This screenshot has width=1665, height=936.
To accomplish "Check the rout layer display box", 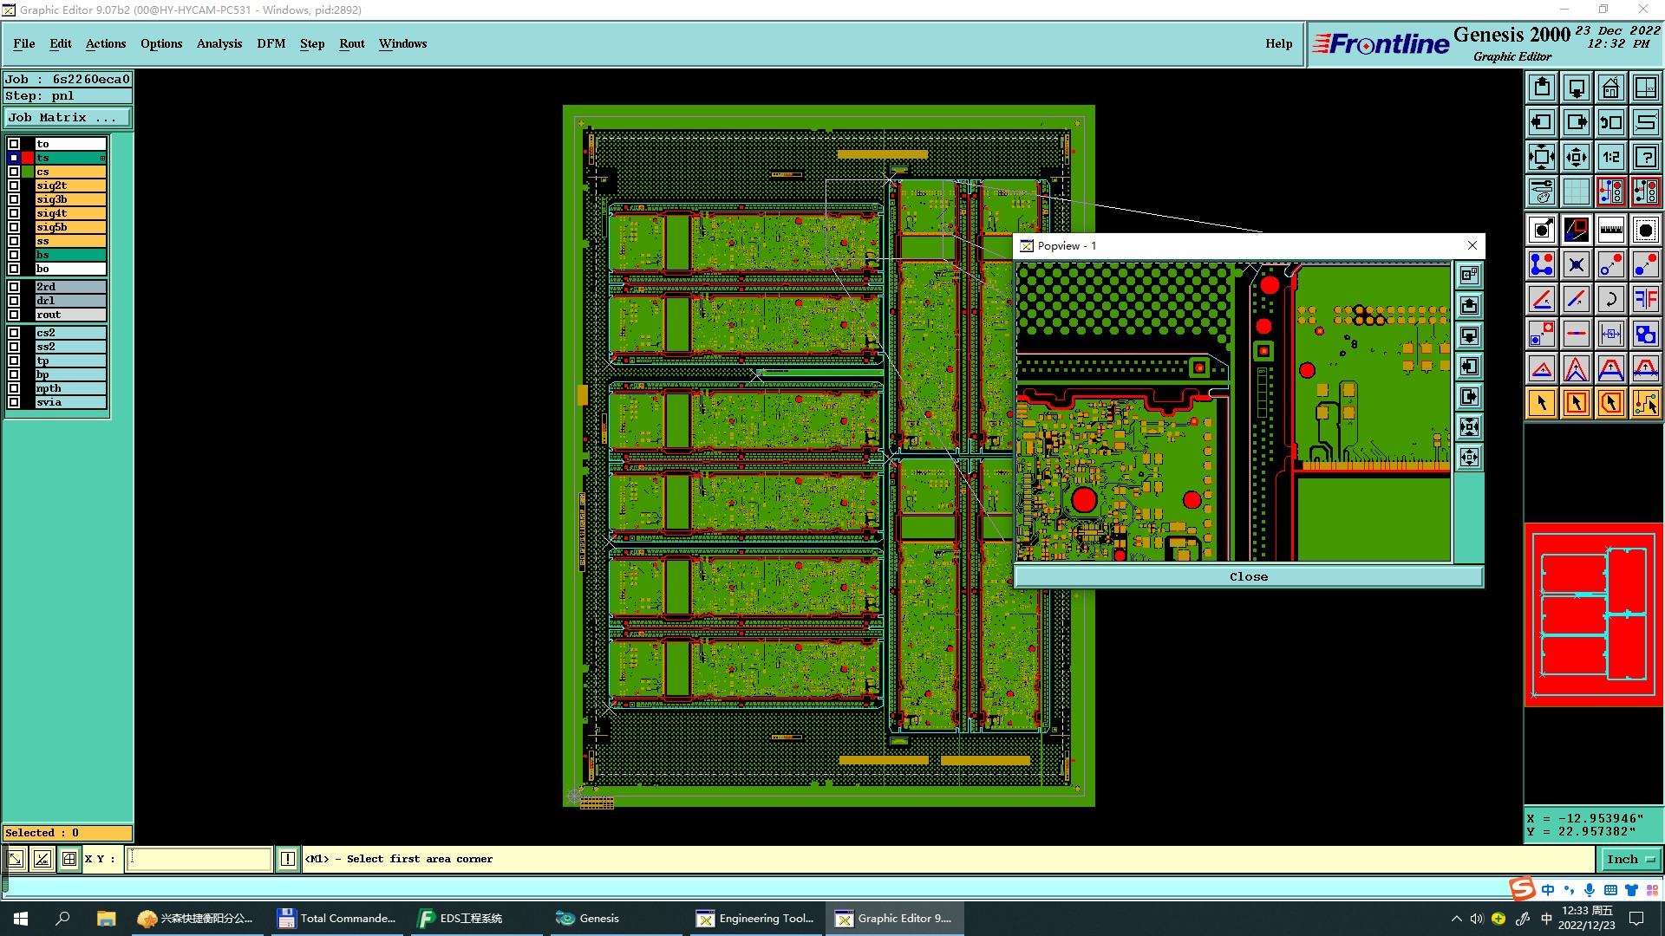I will [14, 315].
